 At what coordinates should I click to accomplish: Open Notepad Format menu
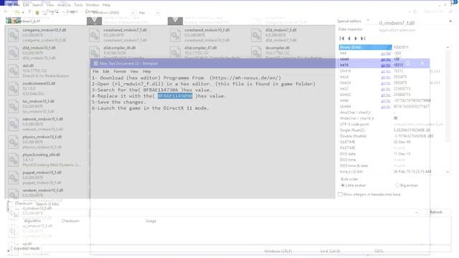(120, 72)
